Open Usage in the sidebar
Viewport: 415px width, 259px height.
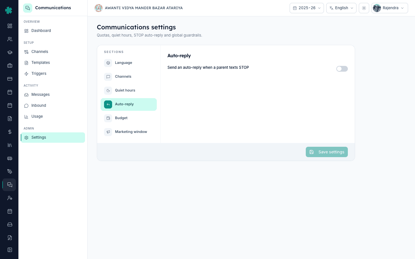click(53, 117)
